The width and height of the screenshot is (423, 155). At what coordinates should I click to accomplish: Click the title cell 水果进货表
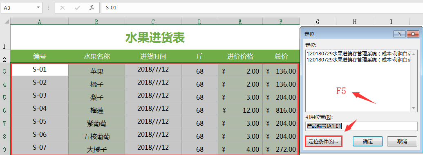coord(155,37)
